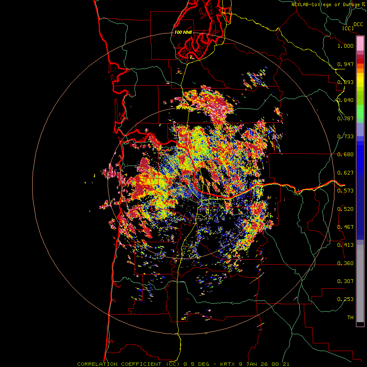This screenshot has width=367, height=367.
Task: Select the 0.413 legend value
Action: click(345, 245)
